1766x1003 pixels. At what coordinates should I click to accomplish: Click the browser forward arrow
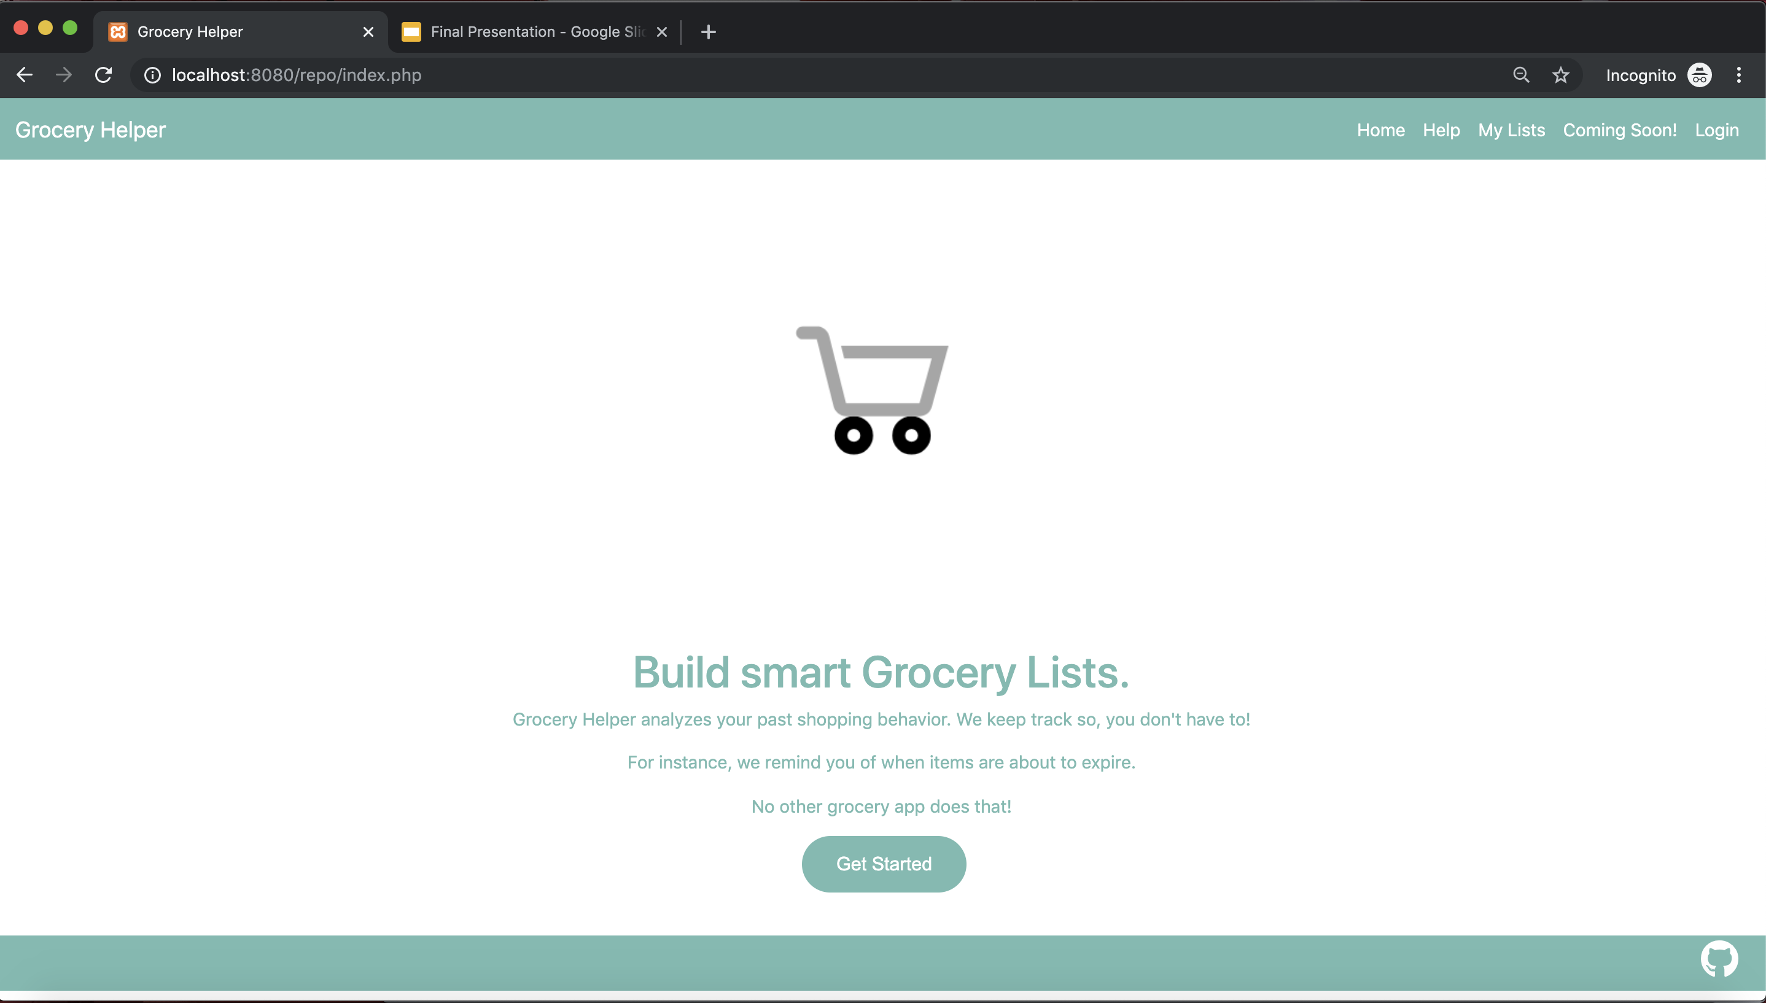coord(63,75)
